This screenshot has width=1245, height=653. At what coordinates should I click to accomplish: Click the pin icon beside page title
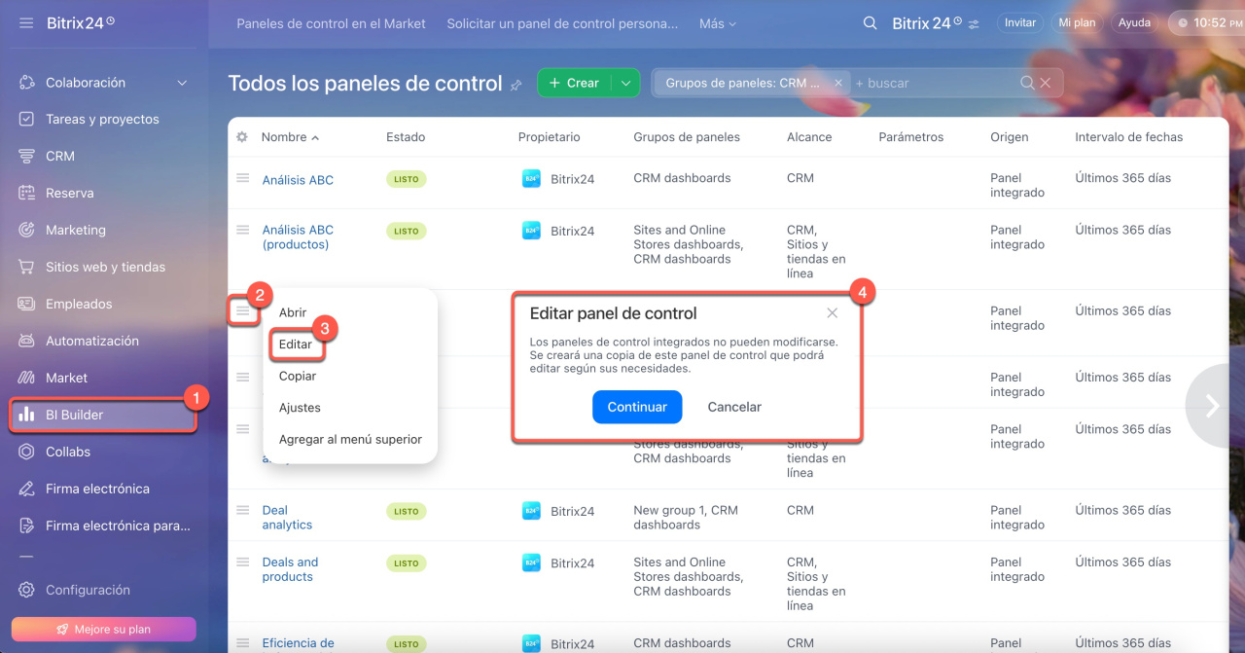pyautogui.click(x=516, y=85)
